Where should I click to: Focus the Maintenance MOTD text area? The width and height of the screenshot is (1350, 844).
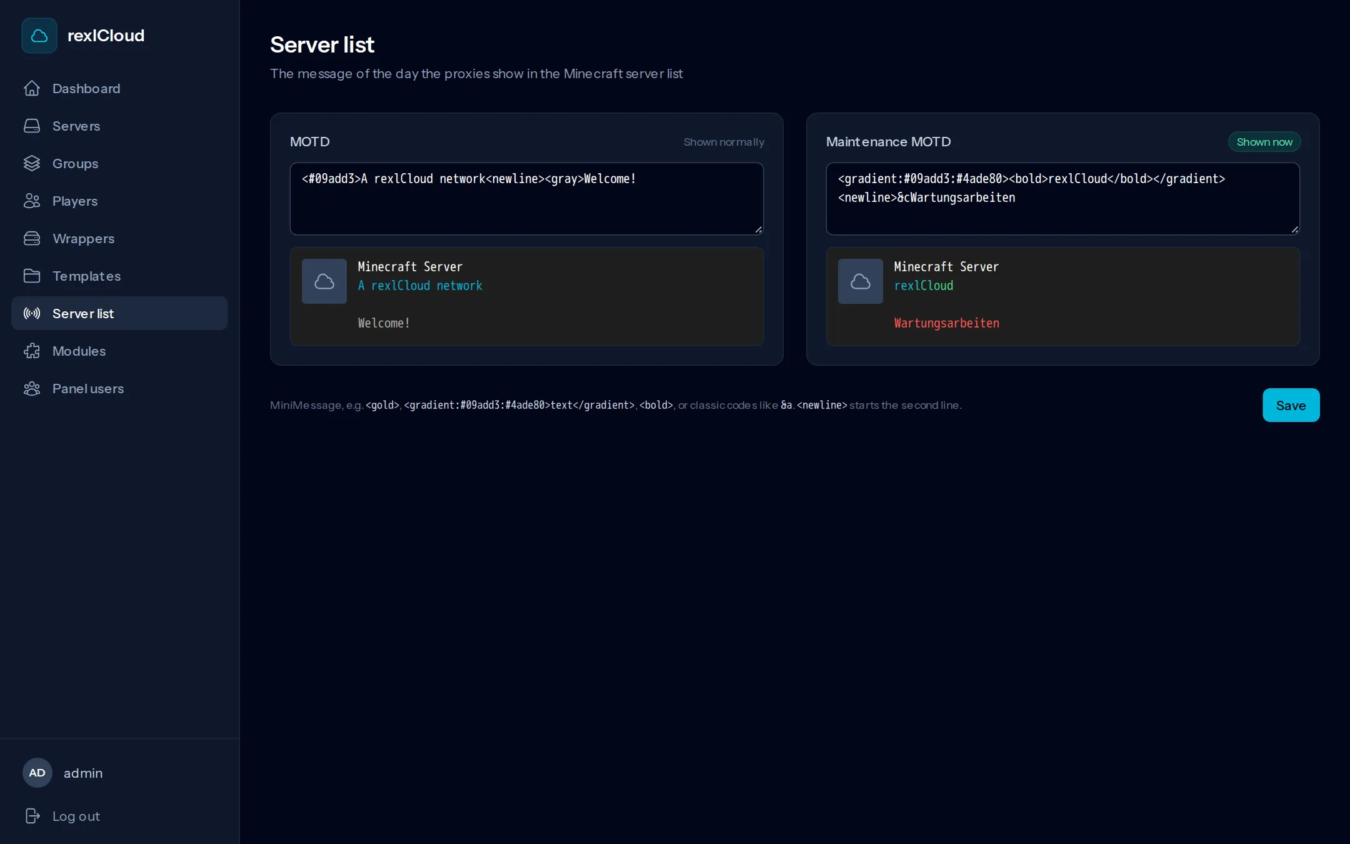click(x=1063, y=199)
